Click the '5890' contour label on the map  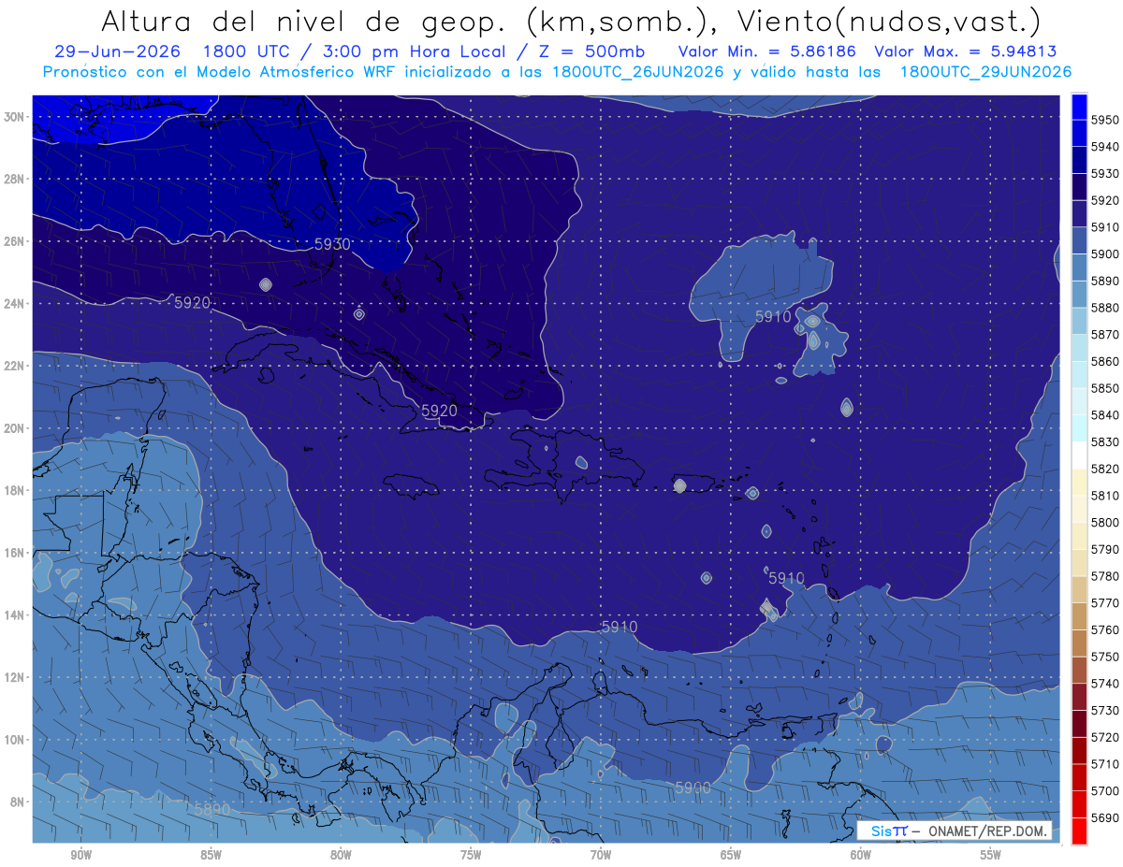pos(212,809)
